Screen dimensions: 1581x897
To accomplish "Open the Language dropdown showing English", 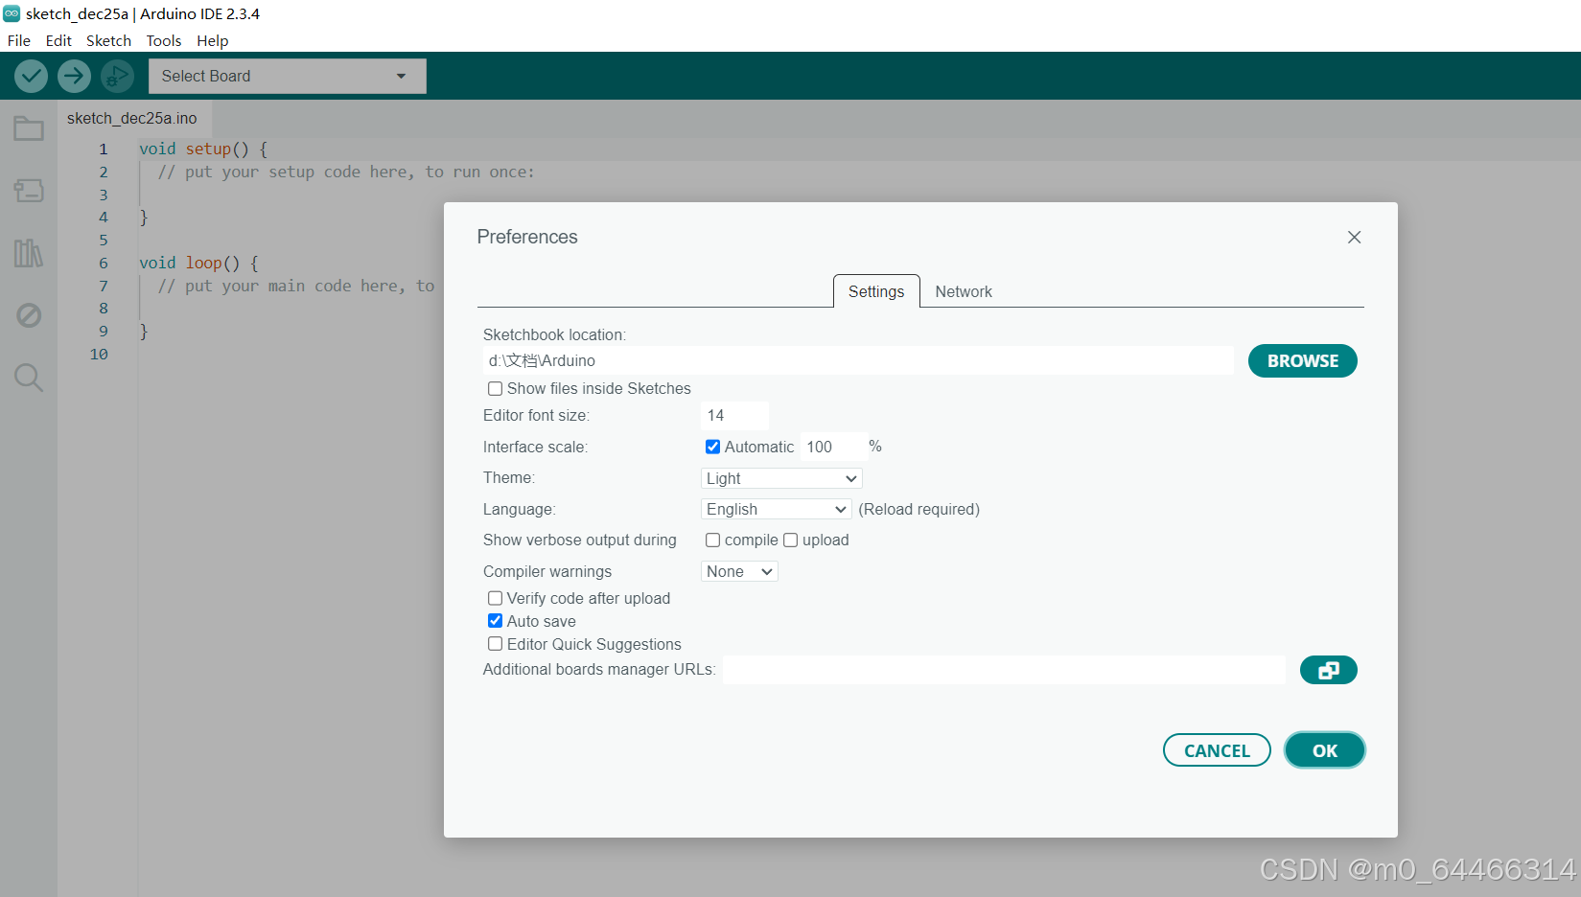I will click(777, 509).
